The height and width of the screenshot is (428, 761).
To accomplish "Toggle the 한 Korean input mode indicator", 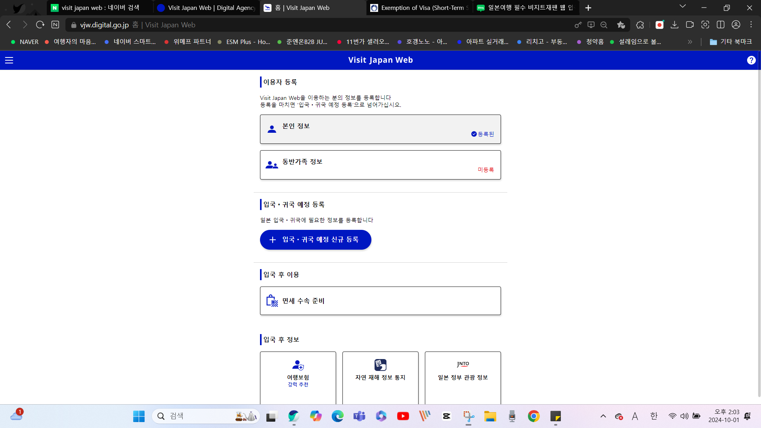I will (654, 416).
